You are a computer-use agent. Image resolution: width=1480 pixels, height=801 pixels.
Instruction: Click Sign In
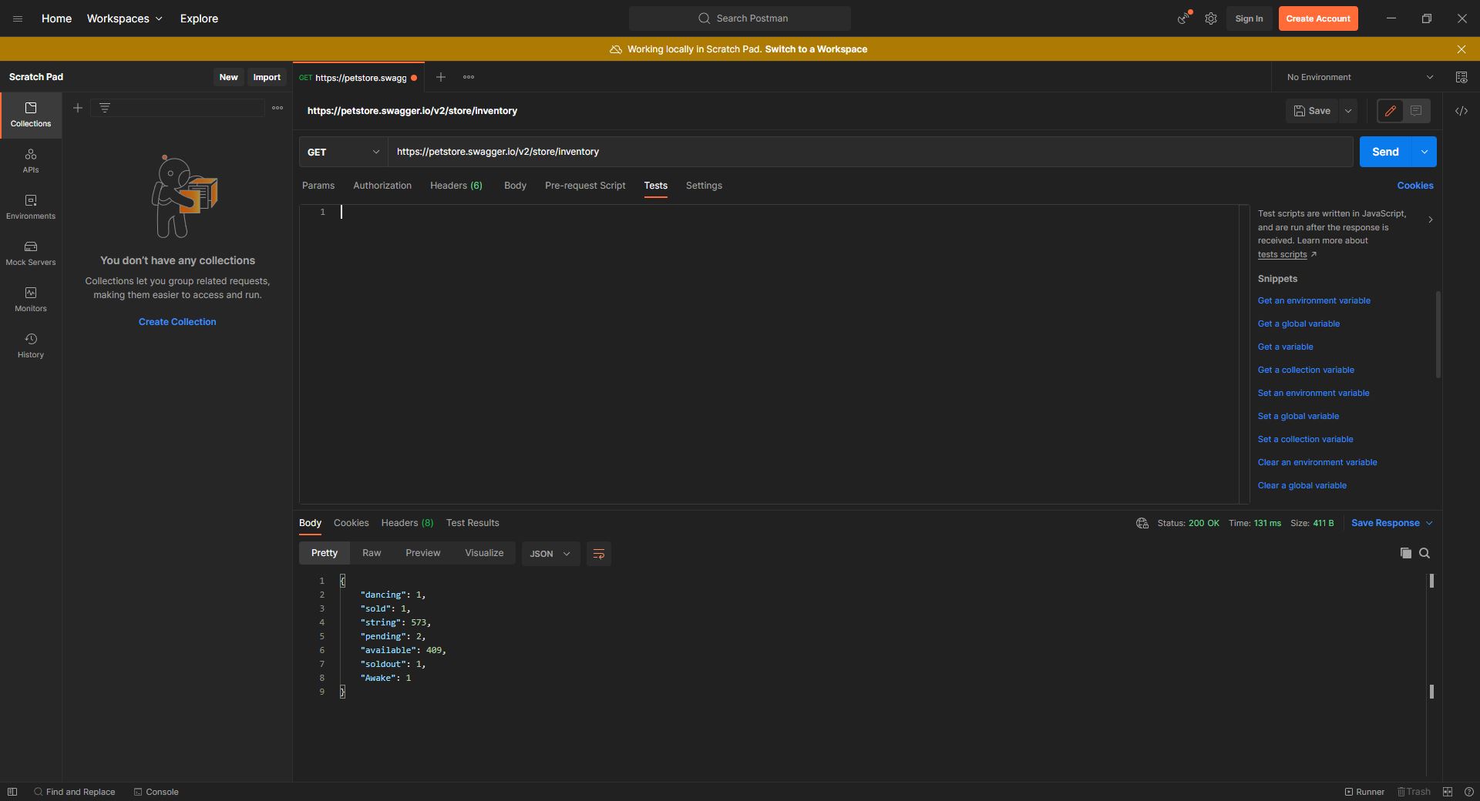click(x=1249, y=18)
